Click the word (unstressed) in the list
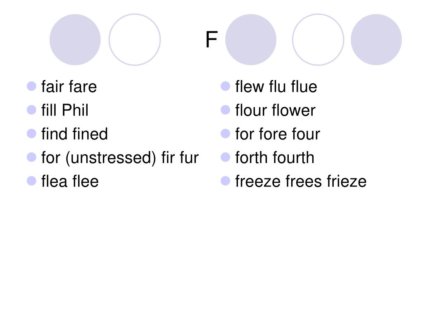 pyautogui.click(x=111, y=158)
